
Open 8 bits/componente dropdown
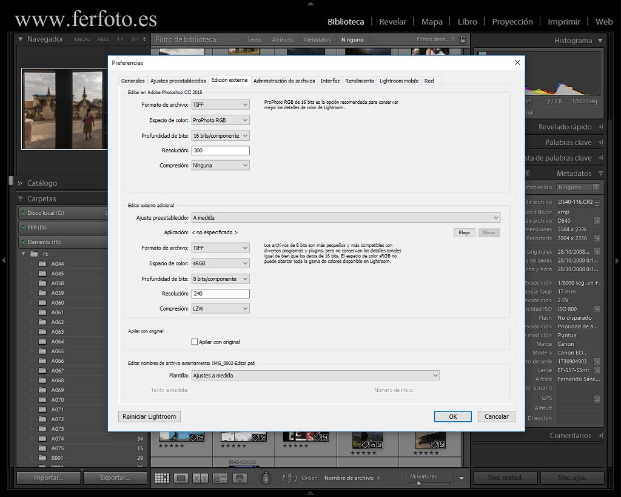tap(221, 279)
